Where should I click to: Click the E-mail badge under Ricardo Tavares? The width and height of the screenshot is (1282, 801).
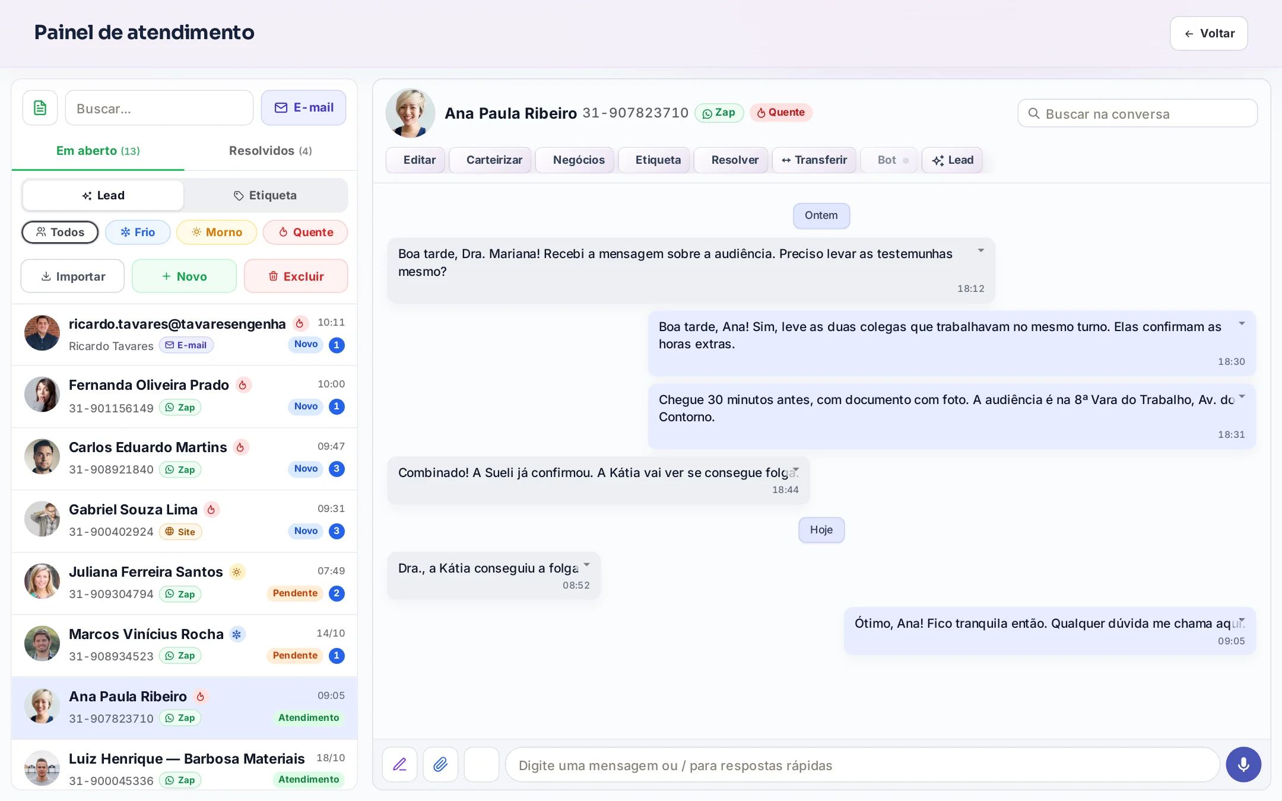pyautogui.click(x=186, y=345)
